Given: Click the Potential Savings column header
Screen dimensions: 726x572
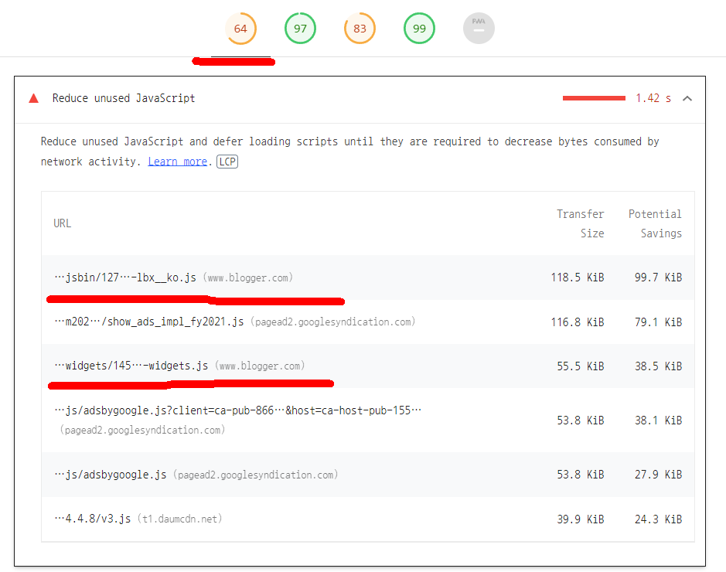Looking at the screenshot, I should point(655,223).
